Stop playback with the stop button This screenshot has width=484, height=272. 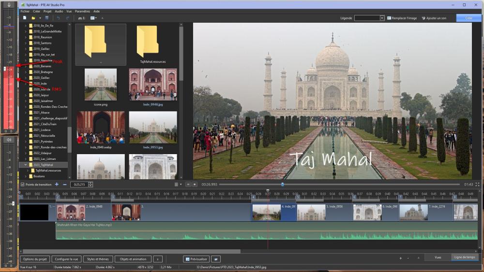195,185
